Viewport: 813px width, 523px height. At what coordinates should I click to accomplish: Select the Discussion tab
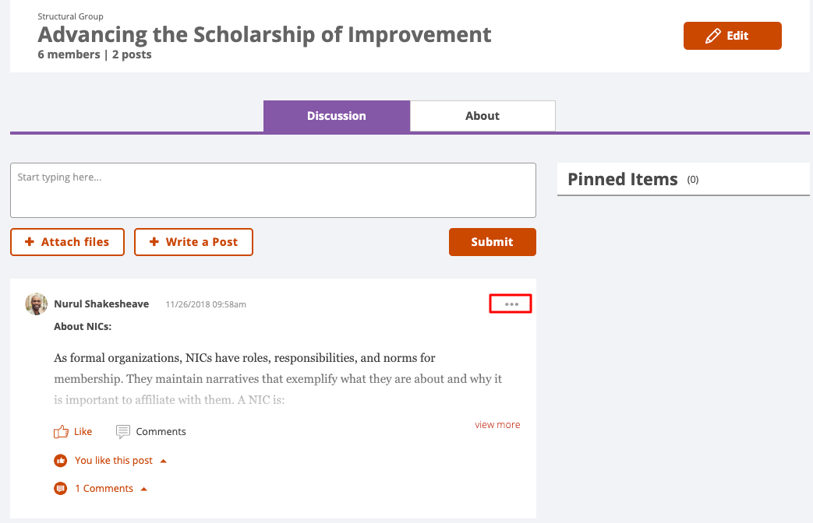(337, 116)
